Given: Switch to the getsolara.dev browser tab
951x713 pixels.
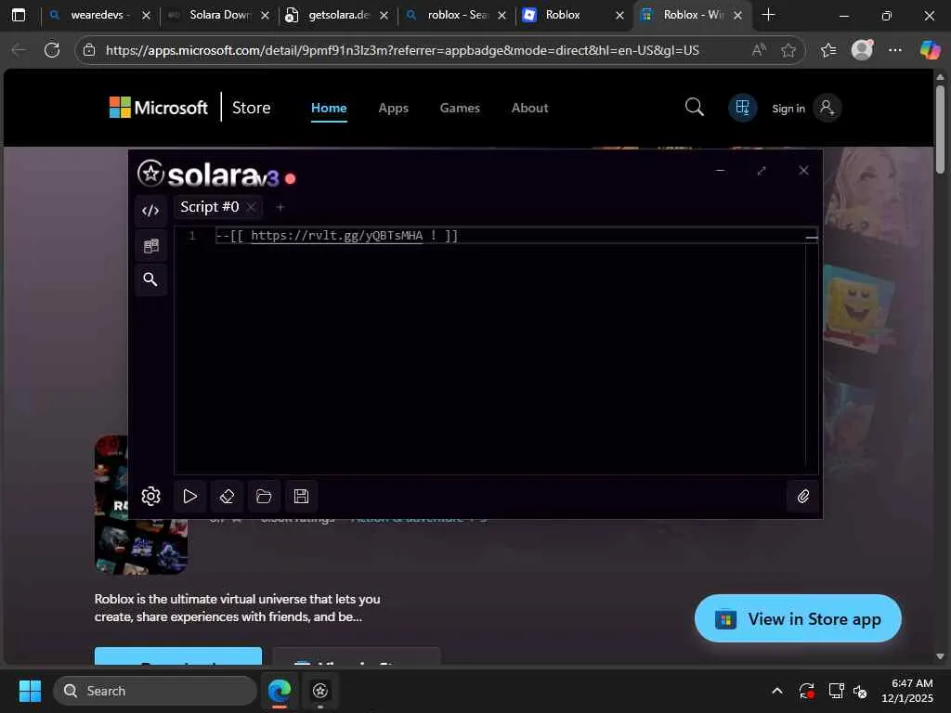Looking at the screenshot, I should pos(337,15).
